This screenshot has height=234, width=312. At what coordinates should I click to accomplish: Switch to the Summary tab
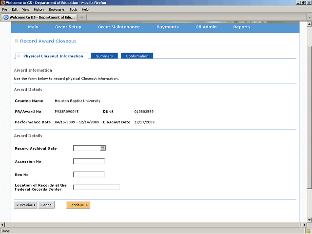[x=104, y=56]
